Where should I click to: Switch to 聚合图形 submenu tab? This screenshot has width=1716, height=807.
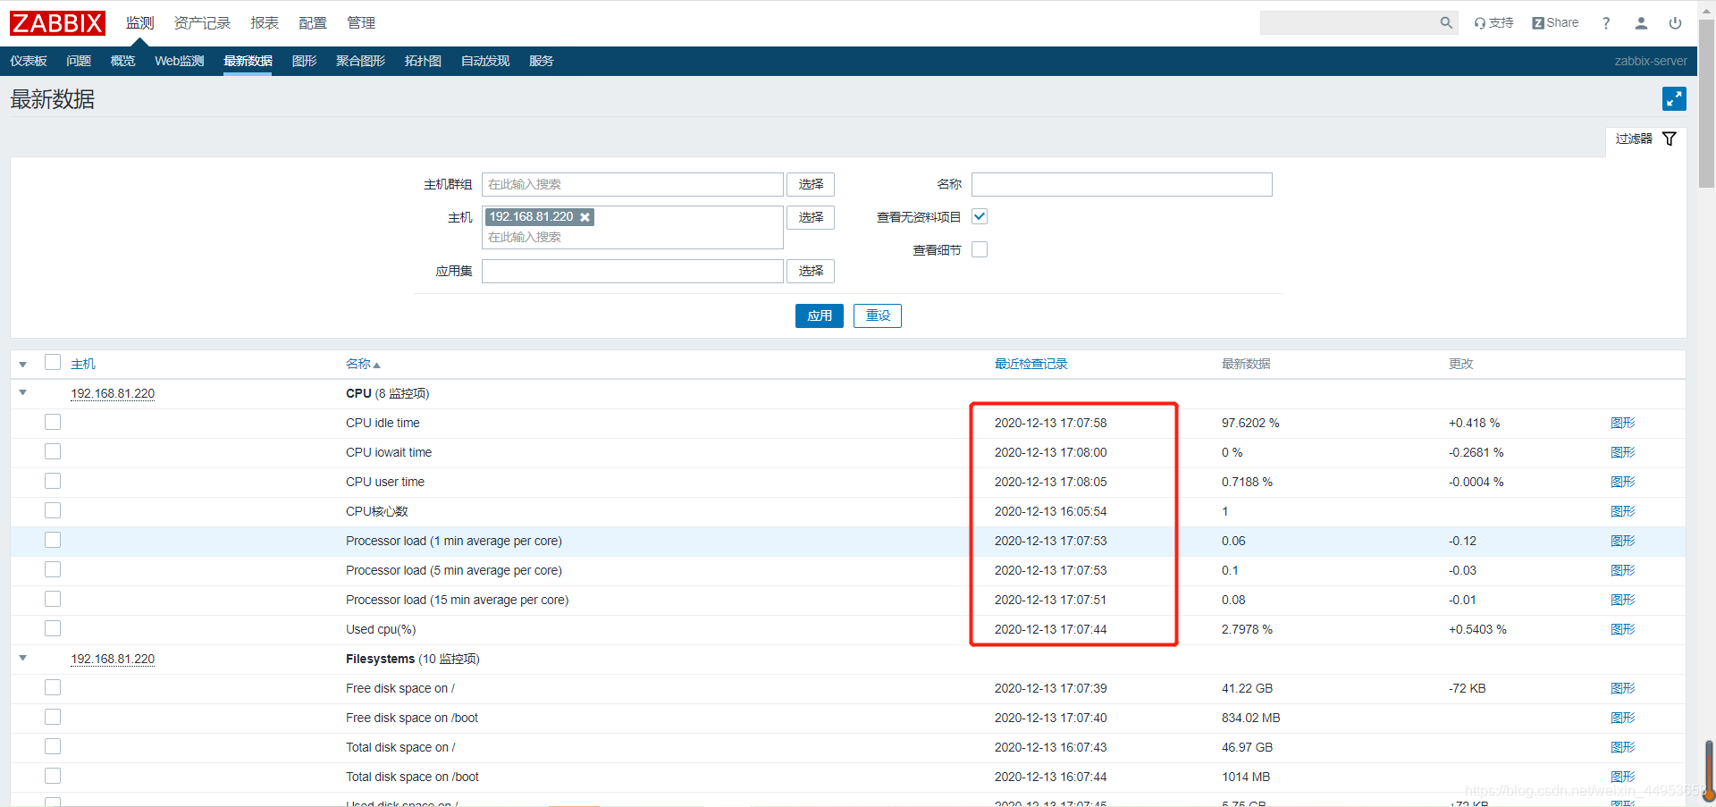point(360,61)
